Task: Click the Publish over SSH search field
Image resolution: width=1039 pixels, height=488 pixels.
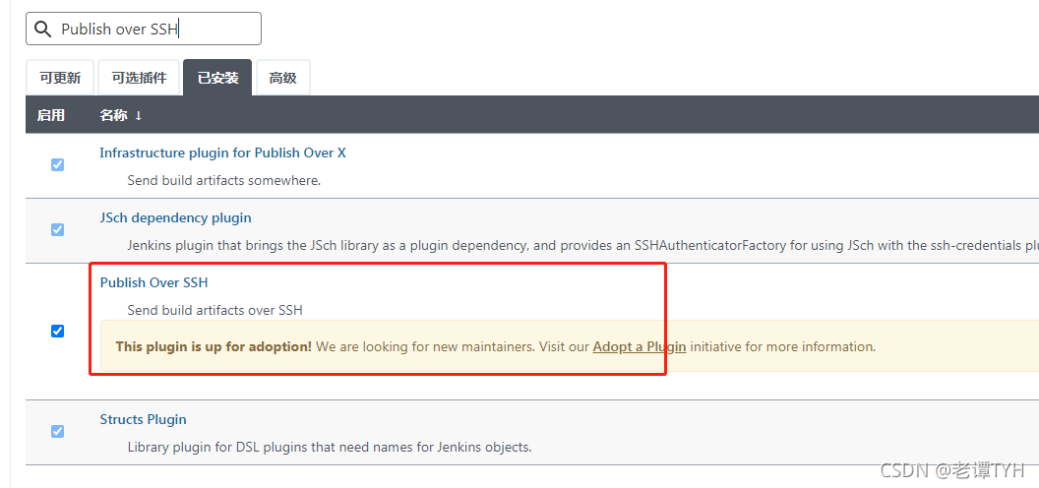Action: pyautogui.click(x=143, y=29)
